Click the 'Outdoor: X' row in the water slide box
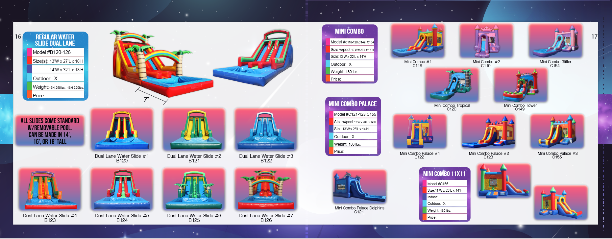Screen dimensions: 612x239 coord(56,78)
